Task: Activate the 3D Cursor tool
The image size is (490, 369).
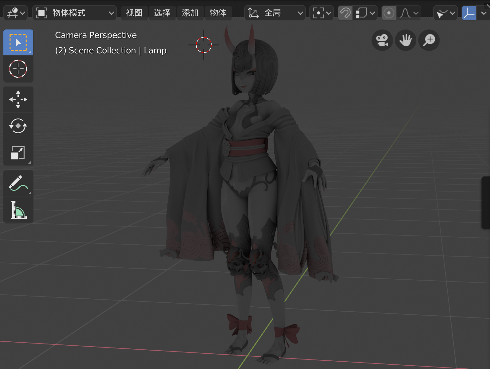Action: click(18, 69)
